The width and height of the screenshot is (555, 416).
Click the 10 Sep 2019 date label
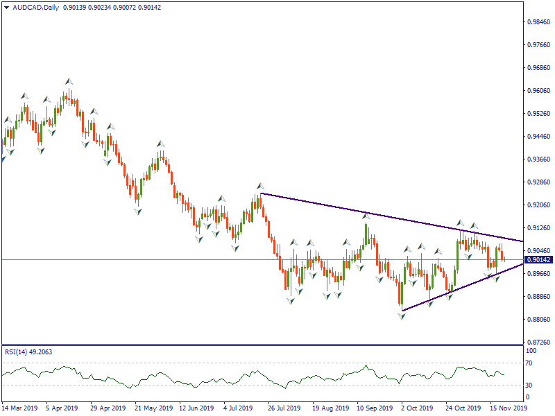tap(375, 408)
